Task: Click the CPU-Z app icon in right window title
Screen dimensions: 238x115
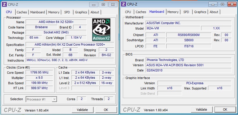Action: point(124,4)
